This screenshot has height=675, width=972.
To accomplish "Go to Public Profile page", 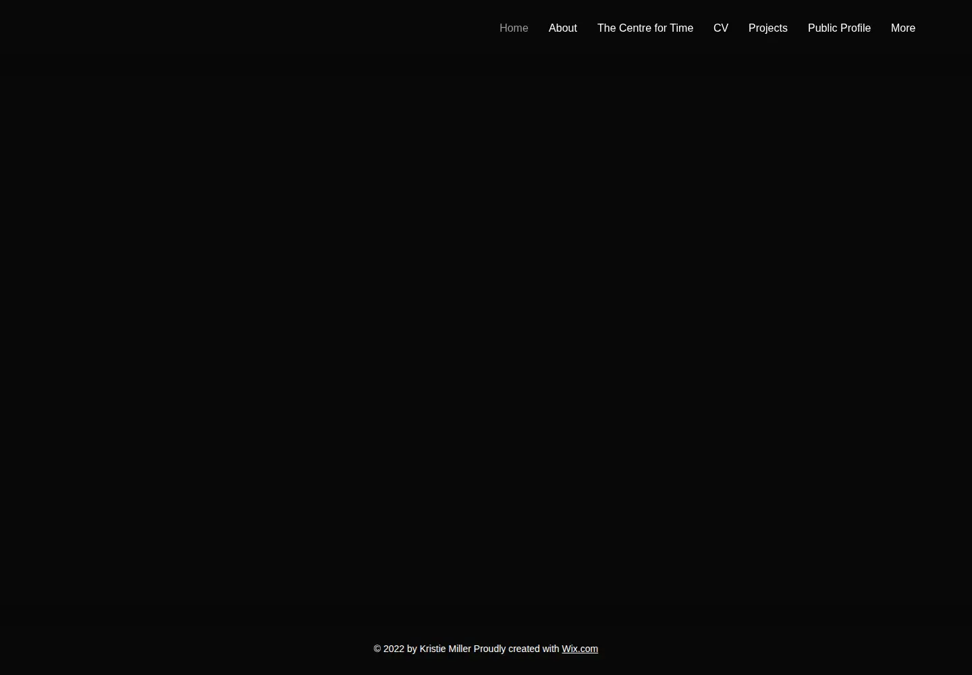I will tap(839, 28).
